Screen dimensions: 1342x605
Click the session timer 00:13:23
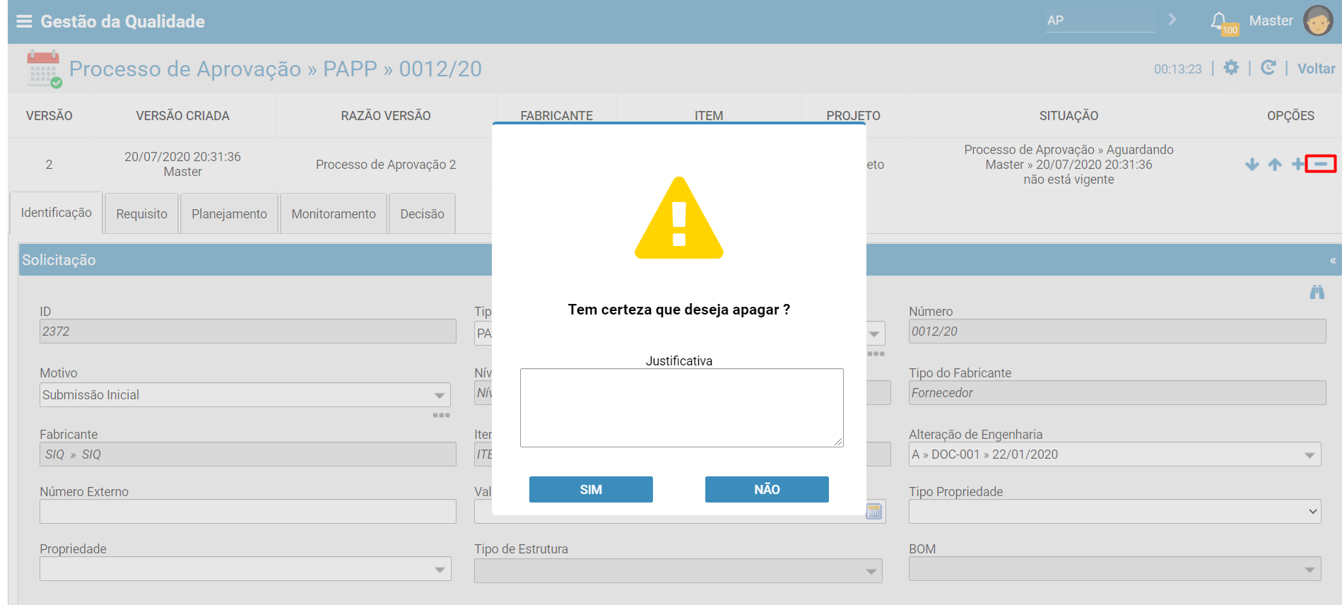(x=1178, y=69)
